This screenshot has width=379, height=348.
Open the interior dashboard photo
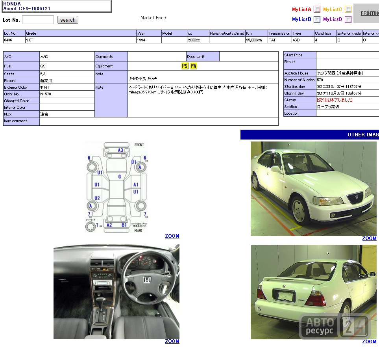tap(116, 292)
